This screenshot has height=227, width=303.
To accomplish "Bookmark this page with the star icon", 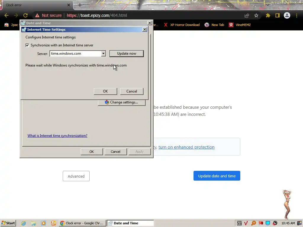I will (x=256, y=15).
